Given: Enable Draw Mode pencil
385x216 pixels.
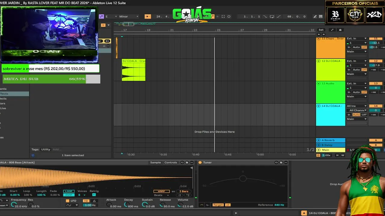Looking at the screenshot, I should pos(315,16).
